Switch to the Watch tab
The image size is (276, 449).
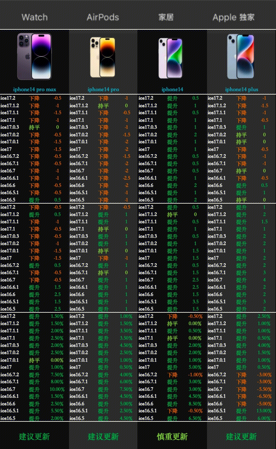34,17
